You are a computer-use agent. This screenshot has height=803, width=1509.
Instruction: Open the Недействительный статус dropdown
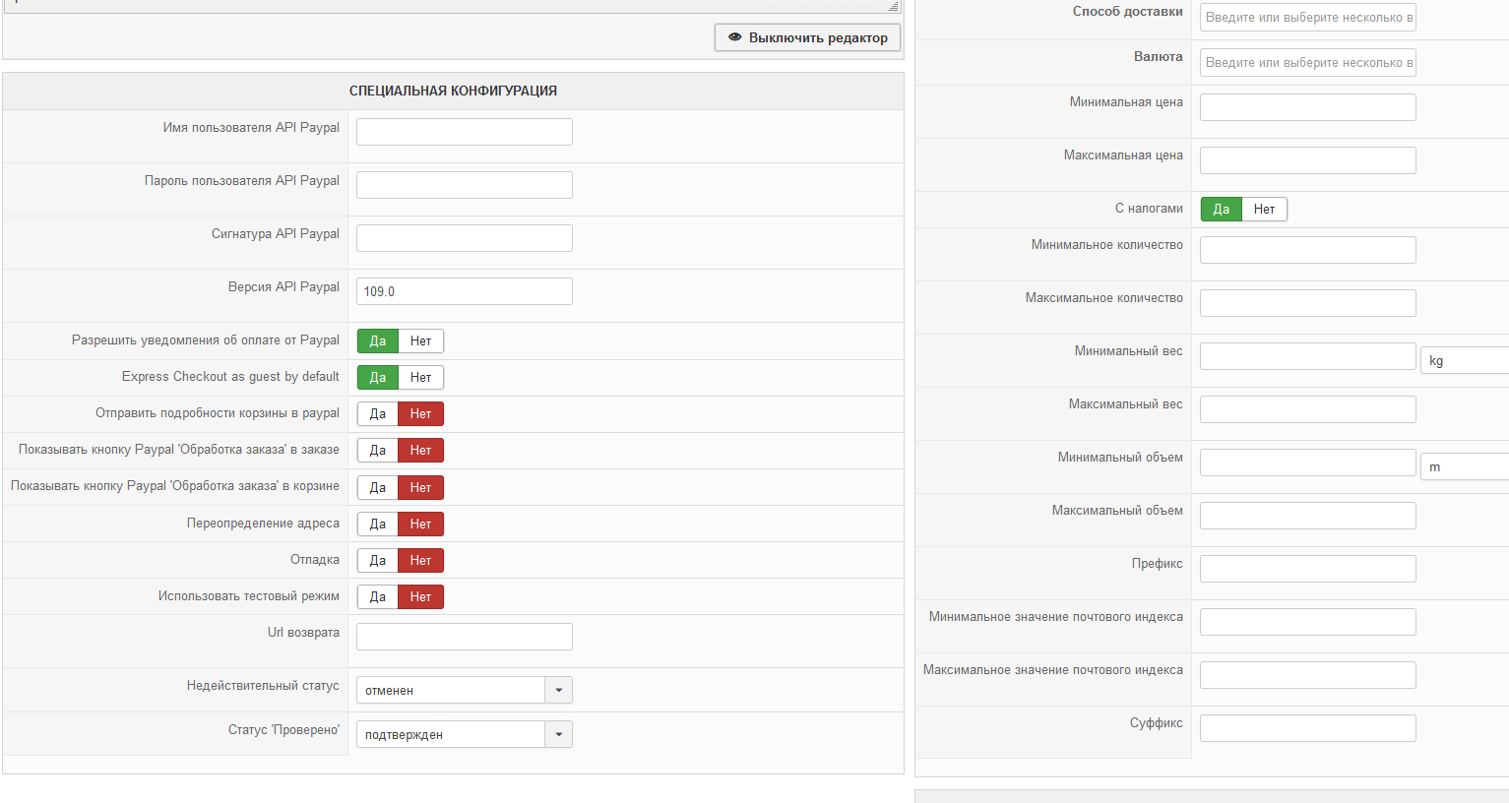pyautogui.click(x=465, y=690)
